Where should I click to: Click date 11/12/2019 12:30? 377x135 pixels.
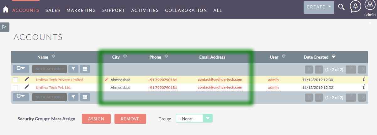tap(318, 80)
